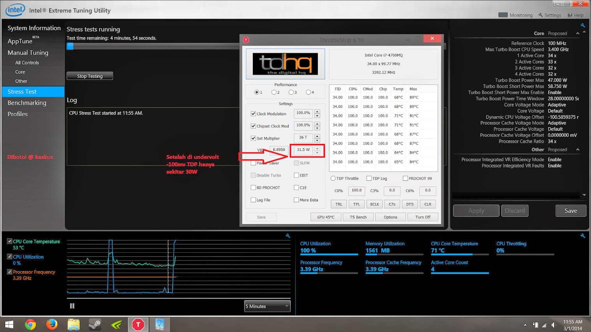Open the 5 Minutes time range dropdown
The height and width of the screenshot is (332, 591).
(x=267, y=306)
